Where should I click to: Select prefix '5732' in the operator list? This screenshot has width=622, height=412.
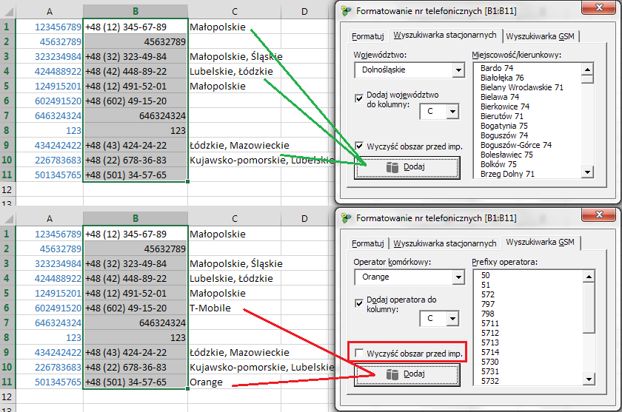490,381
